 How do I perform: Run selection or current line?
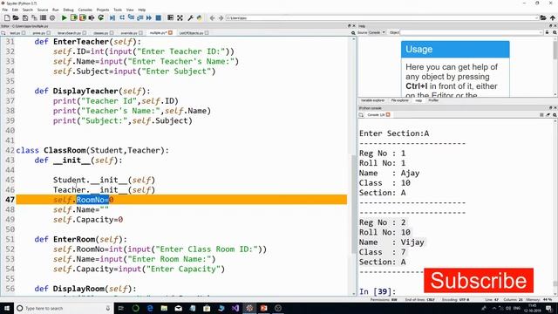coord(92,17)
